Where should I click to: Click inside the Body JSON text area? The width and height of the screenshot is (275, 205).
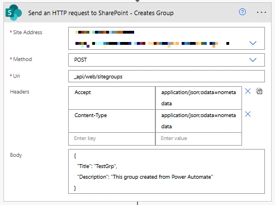click(167, 171)
